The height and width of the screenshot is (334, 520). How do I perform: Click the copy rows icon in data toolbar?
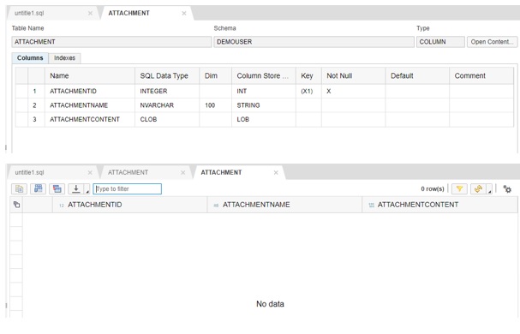point(19,188)
